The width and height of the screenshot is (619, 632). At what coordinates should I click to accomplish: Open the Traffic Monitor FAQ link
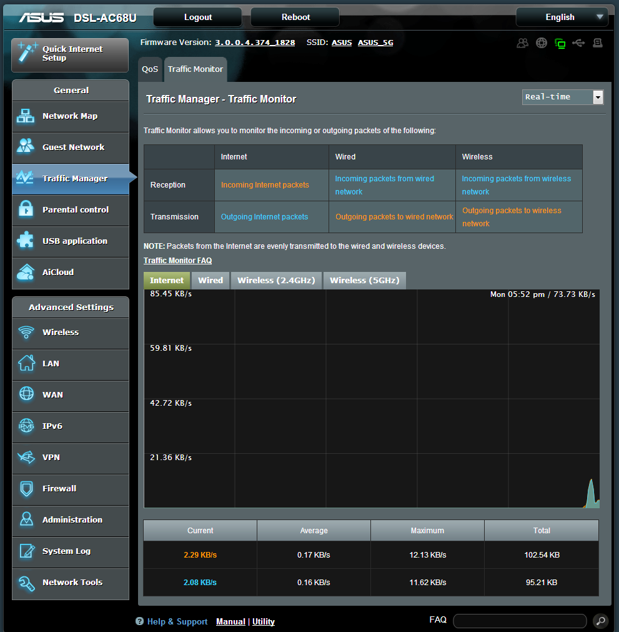177,261
